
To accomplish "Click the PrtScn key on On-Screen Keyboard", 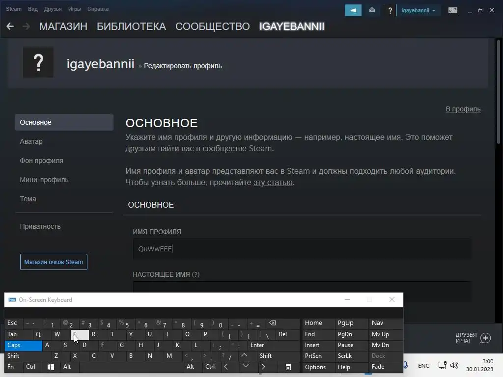I will click(x=318, y=356).
